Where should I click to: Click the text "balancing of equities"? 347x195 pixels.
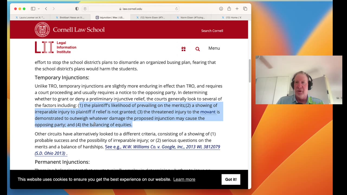point(110,125)
